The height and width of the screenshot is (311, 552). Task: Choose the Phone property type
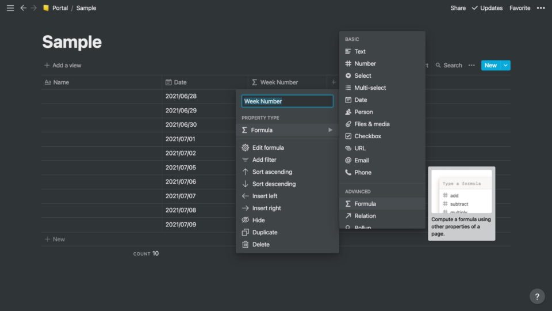coord(382,172)
